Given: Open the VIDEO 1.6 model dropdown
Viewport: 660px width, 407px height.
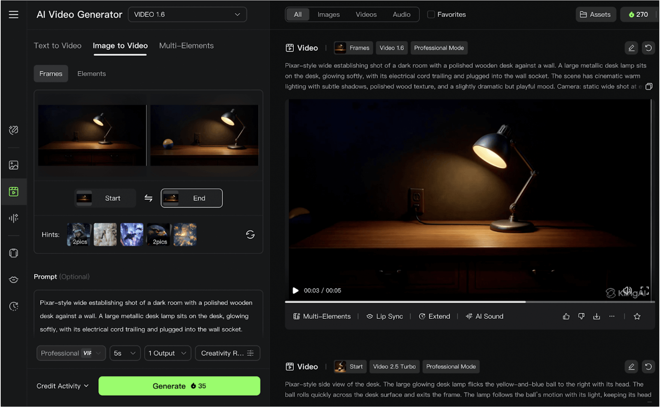Looking at the screenshot, I should coord(187,14).
